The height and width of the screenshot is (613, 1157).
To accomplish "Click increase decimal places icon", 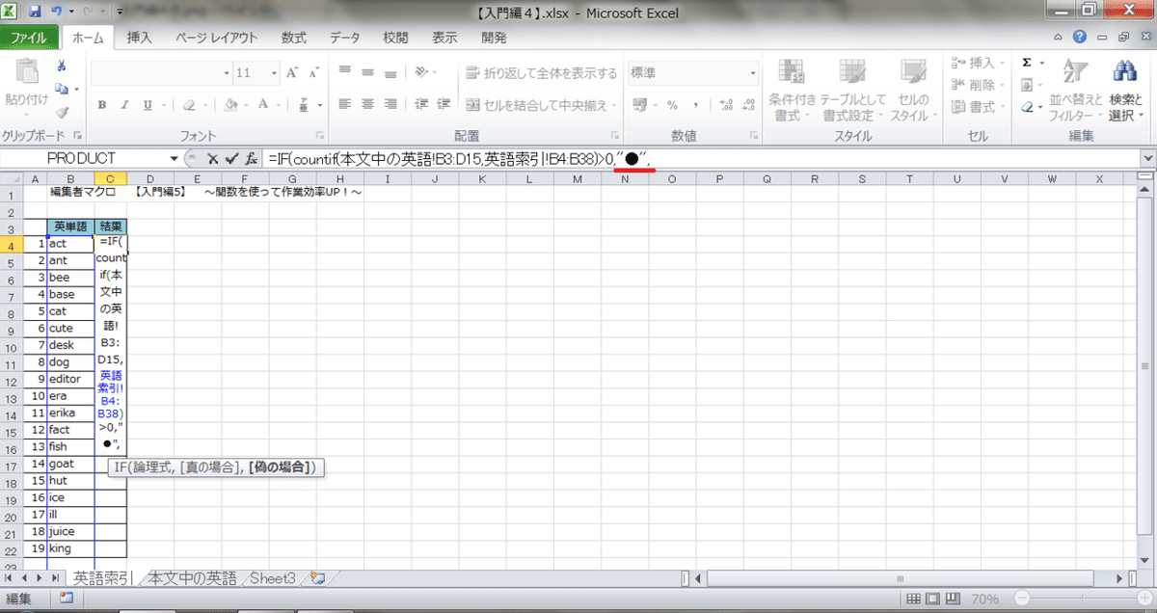I will (x=726, y=105).
